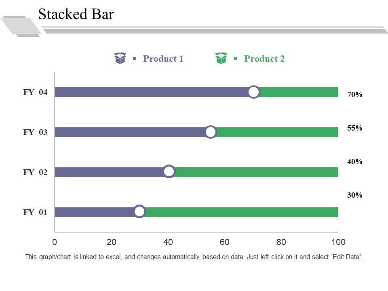Click the 55% data label

(x=354, y=128)
